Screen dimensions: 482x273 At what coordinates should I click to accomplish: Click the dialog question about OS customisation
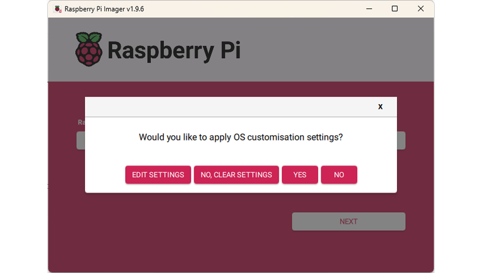241,137
